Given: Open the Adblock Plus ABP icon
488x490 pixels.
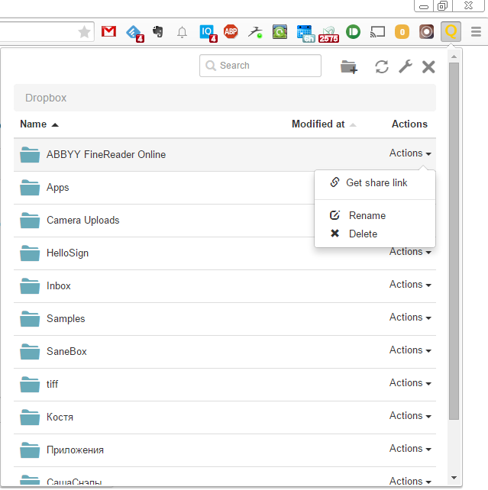Looking at the screenshot, I should pos(231,31).
